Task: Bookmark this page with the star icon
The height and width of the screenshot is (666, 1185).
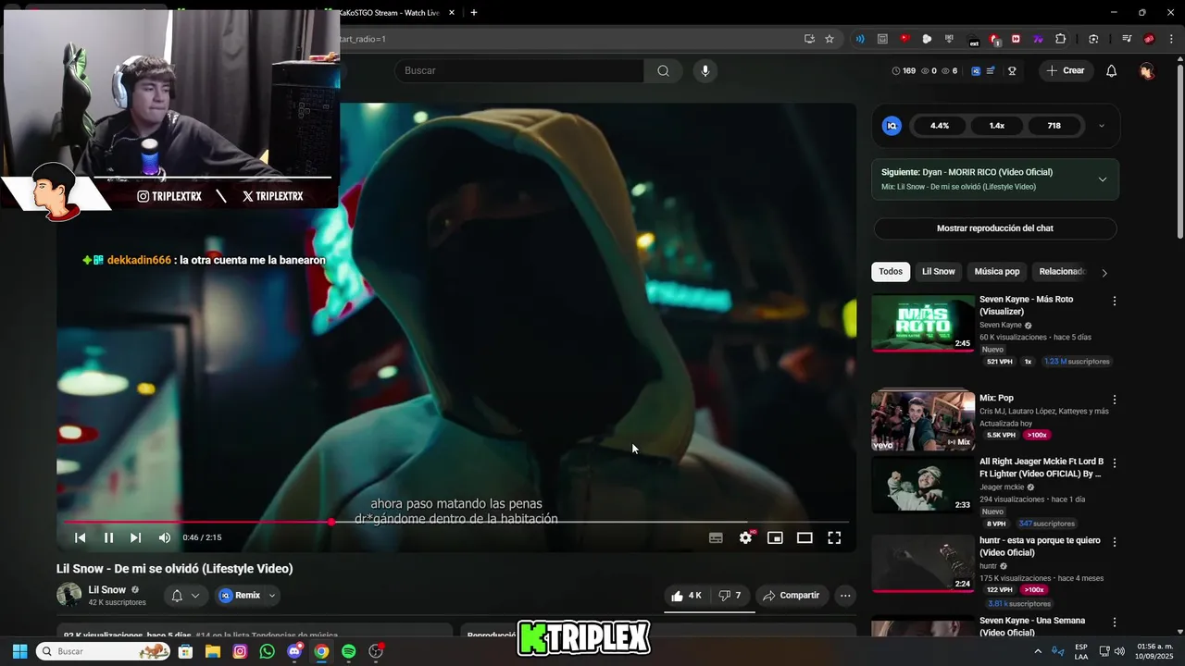Action: [829, 39]
